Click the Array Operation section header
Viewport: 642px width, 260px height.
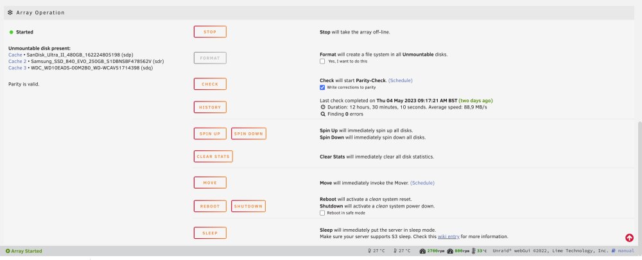pos(319,13)
